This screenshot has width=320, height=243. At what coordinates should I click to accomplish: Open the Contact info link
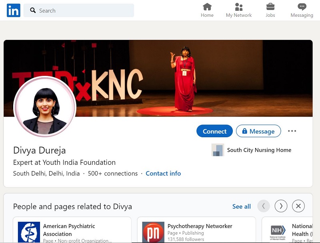163,174
